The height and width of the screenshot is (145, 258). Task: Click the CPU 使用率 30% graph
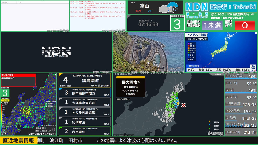point(241,77)
